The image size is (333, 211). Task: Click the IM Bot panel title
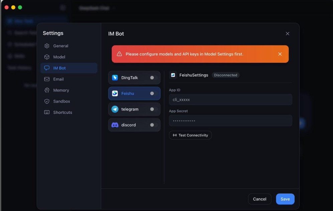coord(116,34)
